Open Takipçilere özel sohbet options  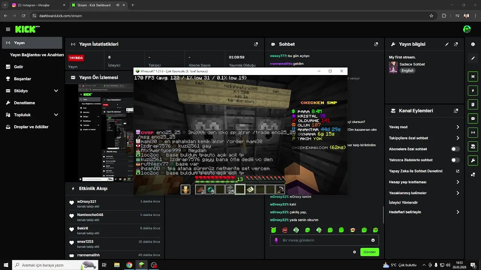[x=424, y=138]
